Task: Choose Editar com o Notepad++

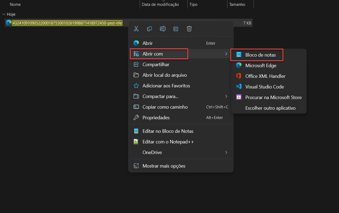Action: [x=168, y=142]
